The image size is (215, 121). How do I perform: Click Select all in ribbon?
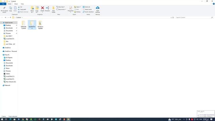[86, 7]
